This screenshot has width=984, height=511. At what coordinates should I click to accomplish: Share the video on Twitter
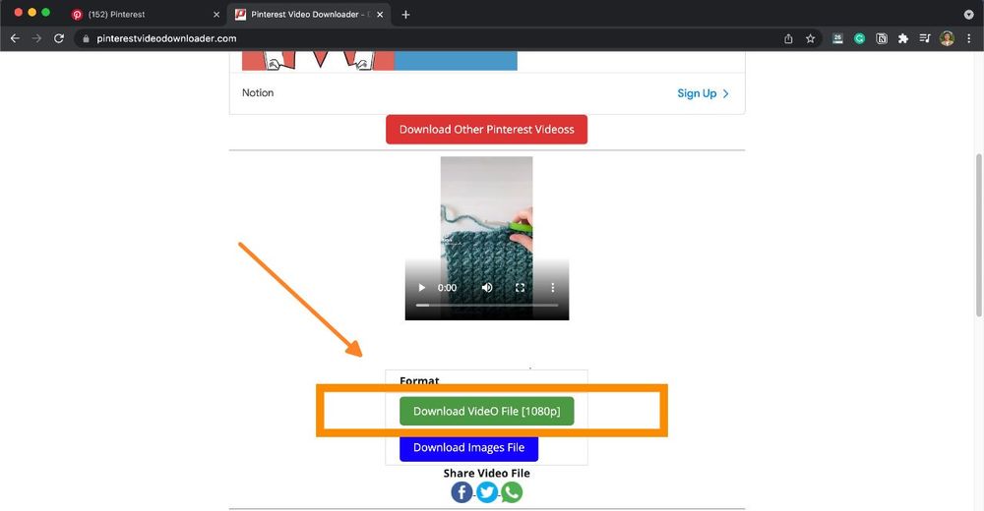pos(487,492)
